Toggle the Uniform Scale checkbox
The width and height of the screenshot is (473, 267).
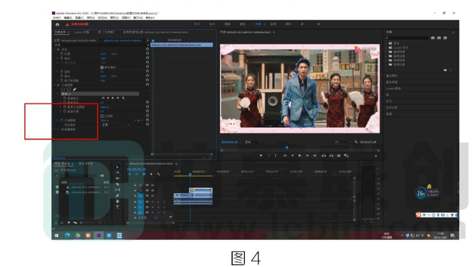tap(102, 67)
